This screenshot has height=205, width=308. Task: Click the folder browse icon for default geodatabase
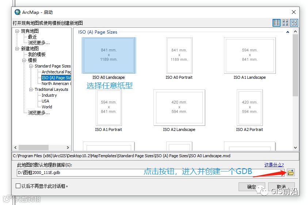[290, 173]
